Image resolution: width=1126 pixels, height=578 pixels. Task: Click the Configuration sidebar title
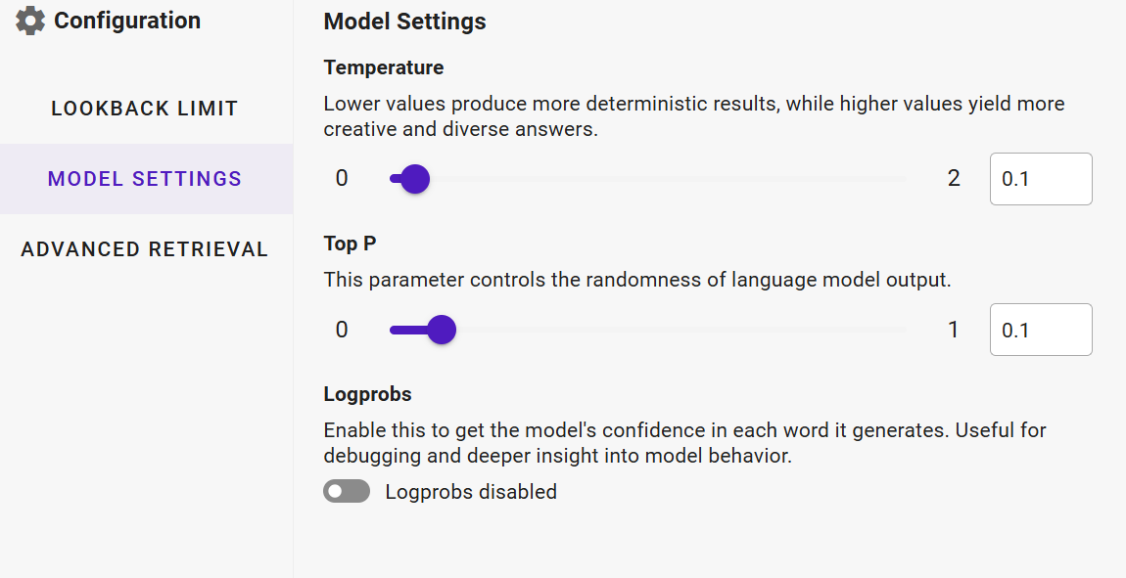pyautogui.click(x=127, y=21)
